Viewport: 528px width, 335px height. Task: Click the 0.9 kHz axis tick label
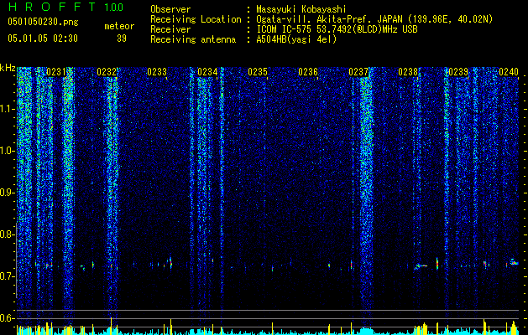pos(8,193)
